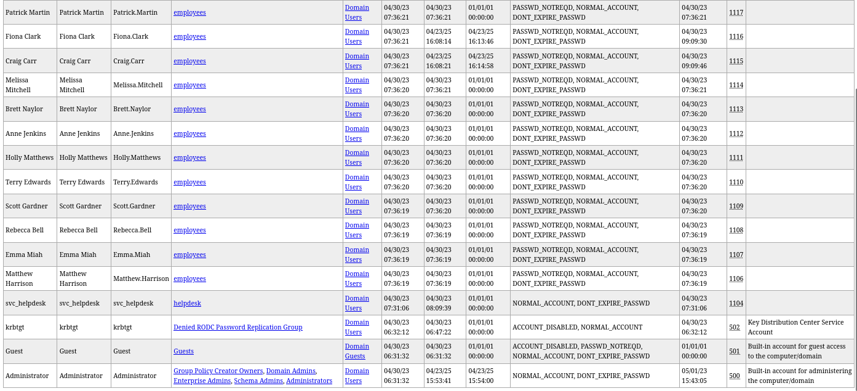Select the timestamp 04/23/25 16:13:46
Screen dimensions: 857x391
click(481, 36)
